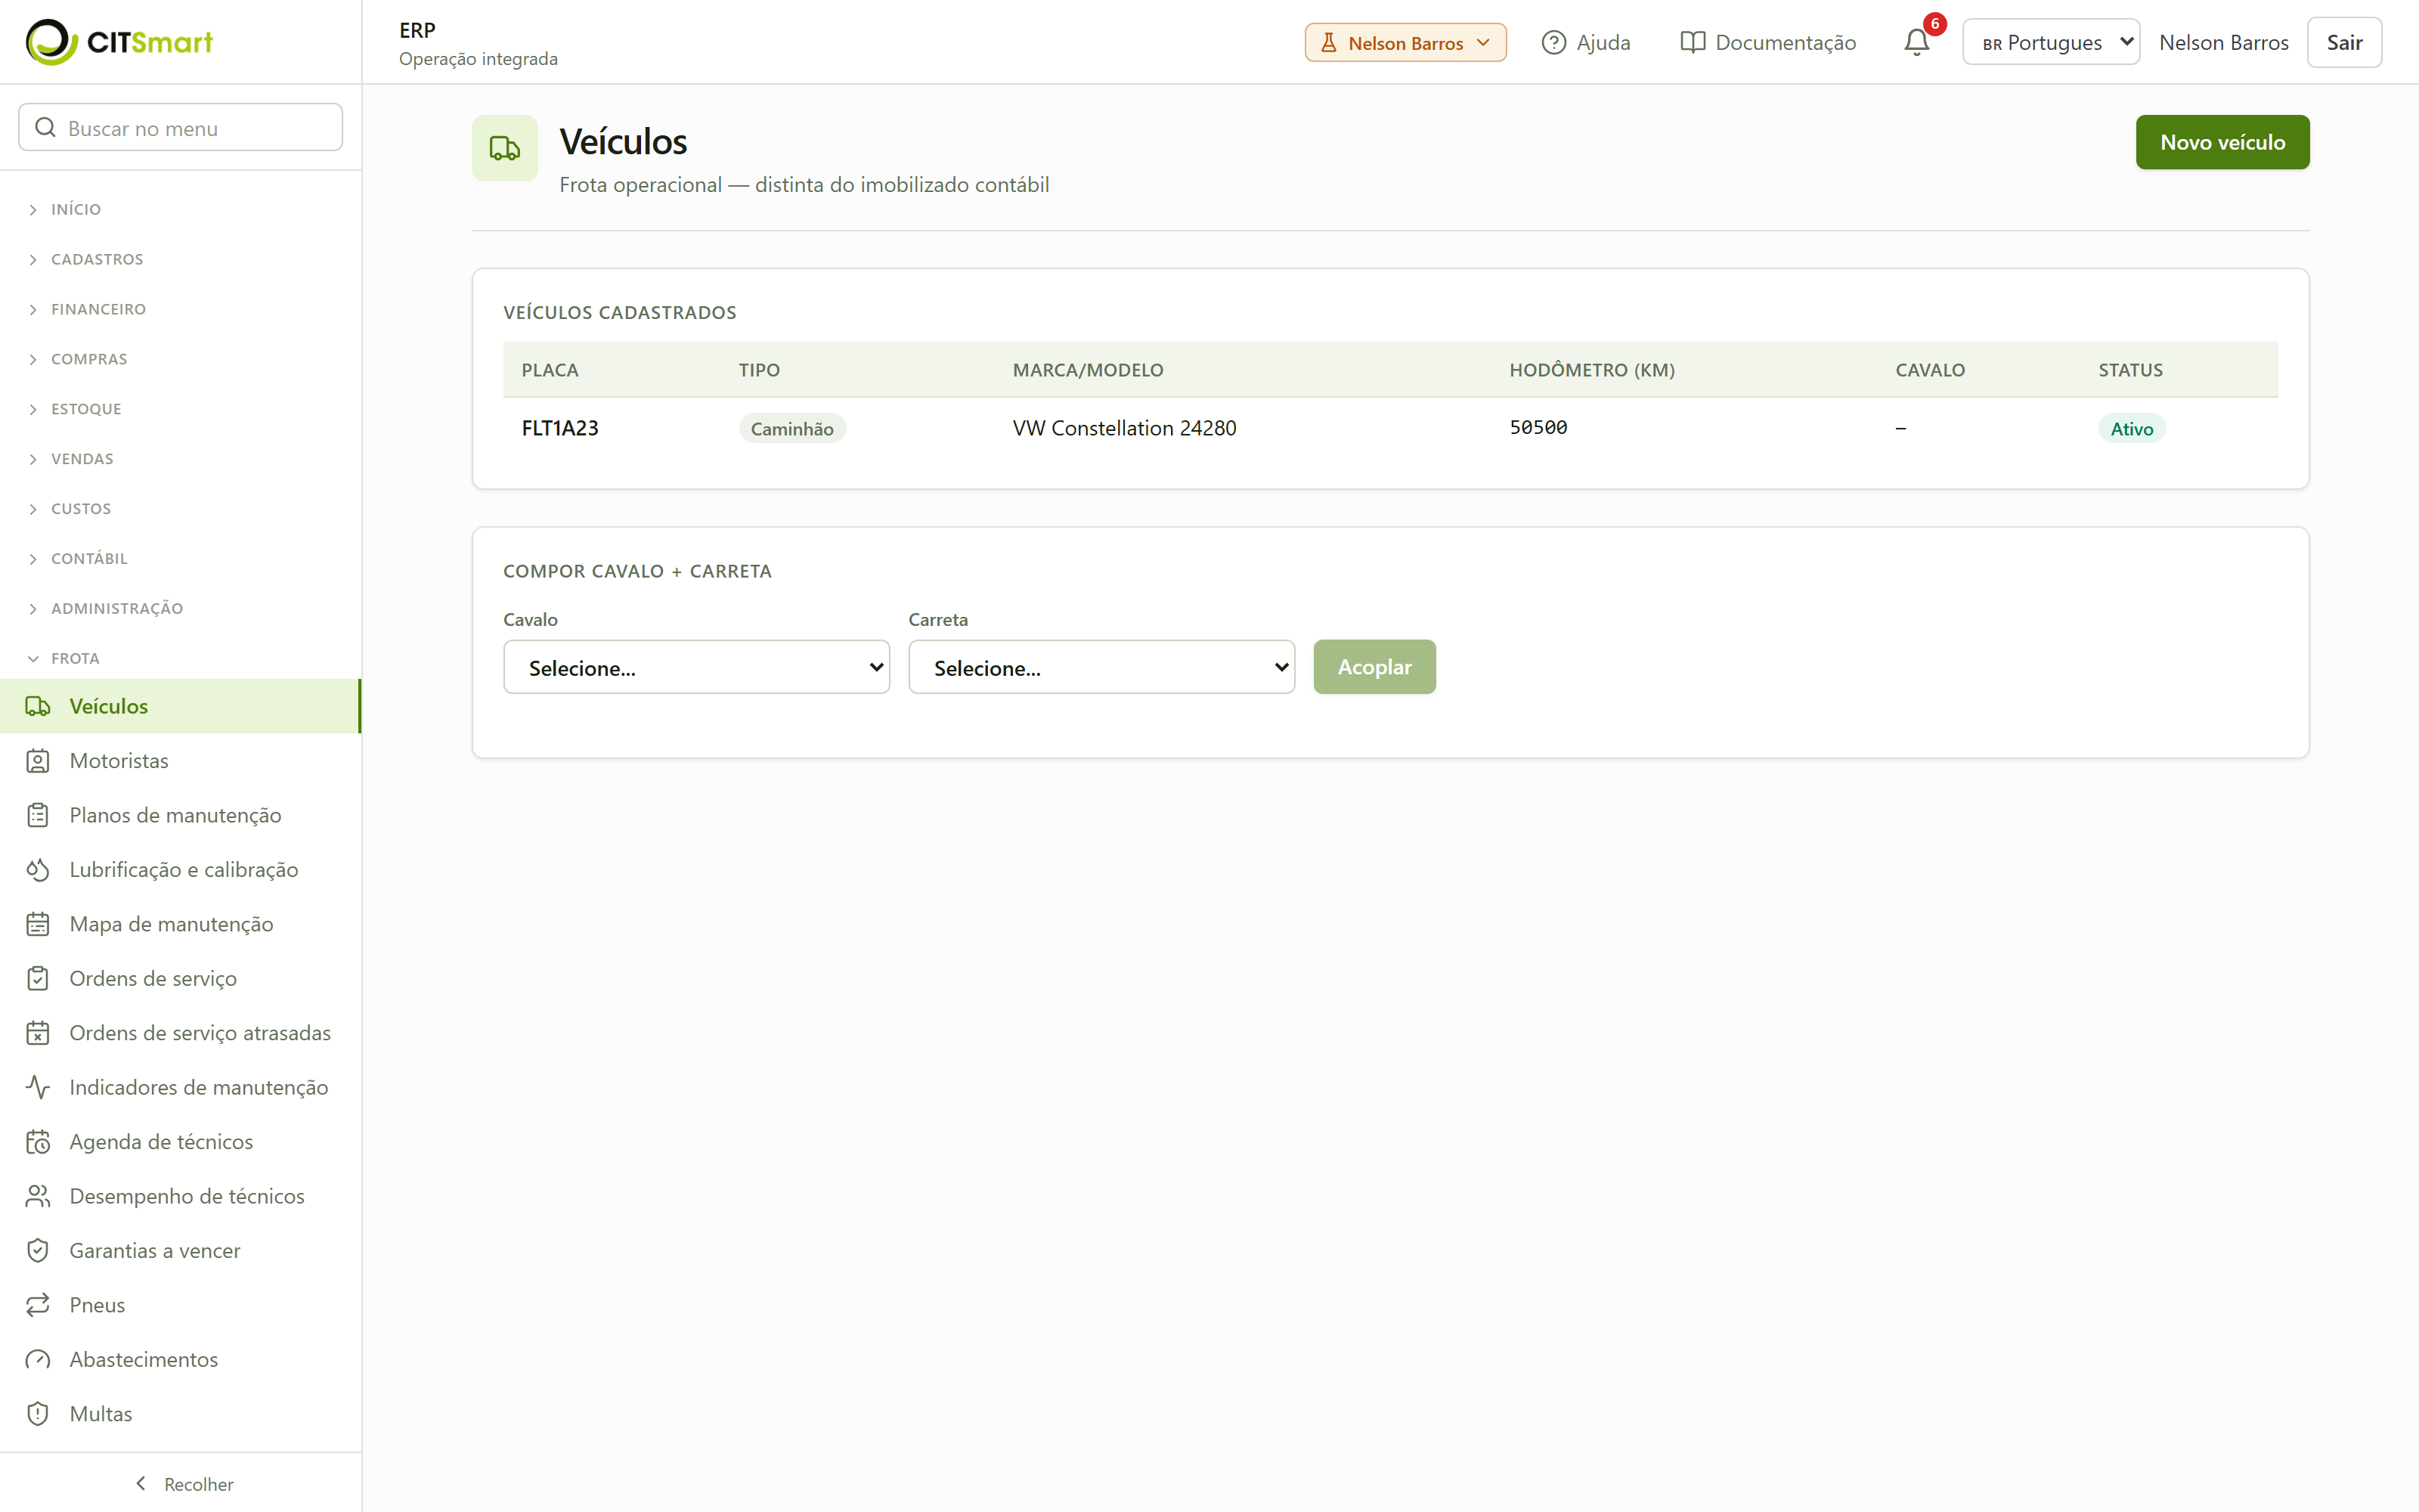
Task: Click the Novo veículo button
Action: (x=2222, y=142)
